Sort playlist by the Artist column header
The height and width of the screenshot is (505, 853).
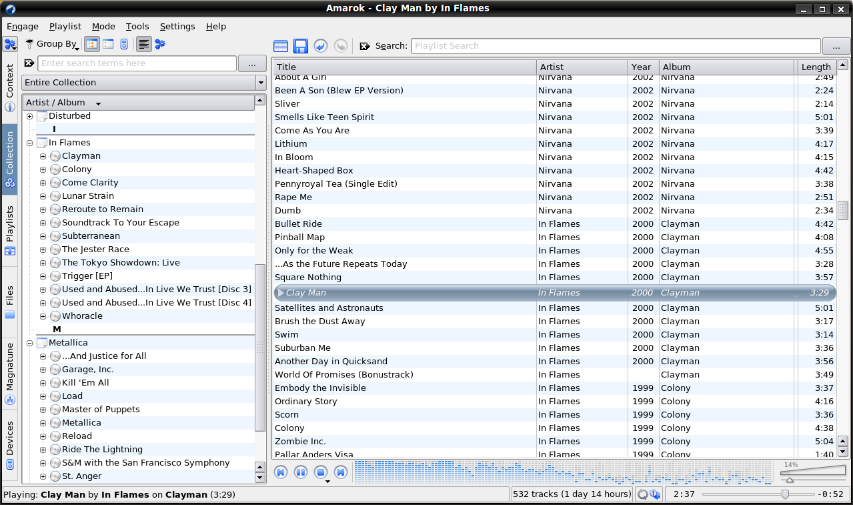(582, 67)
